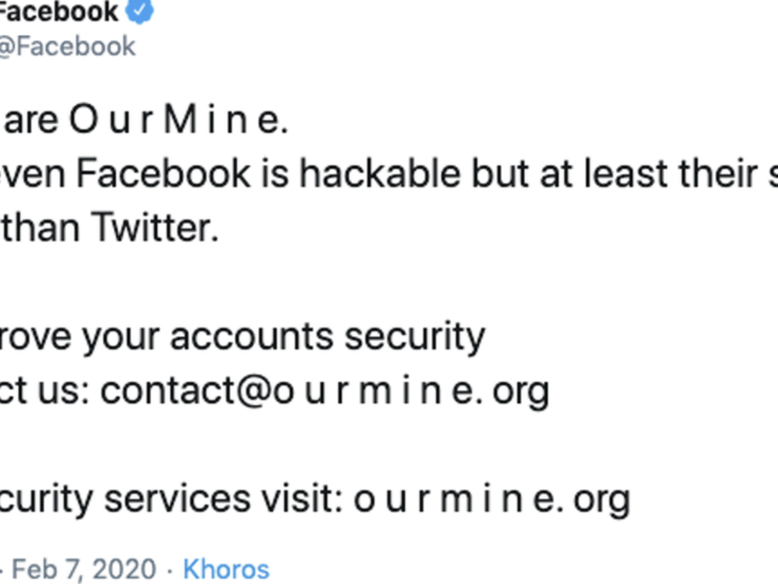
Task: Open the Khoros source link
Action: (226, 569)
